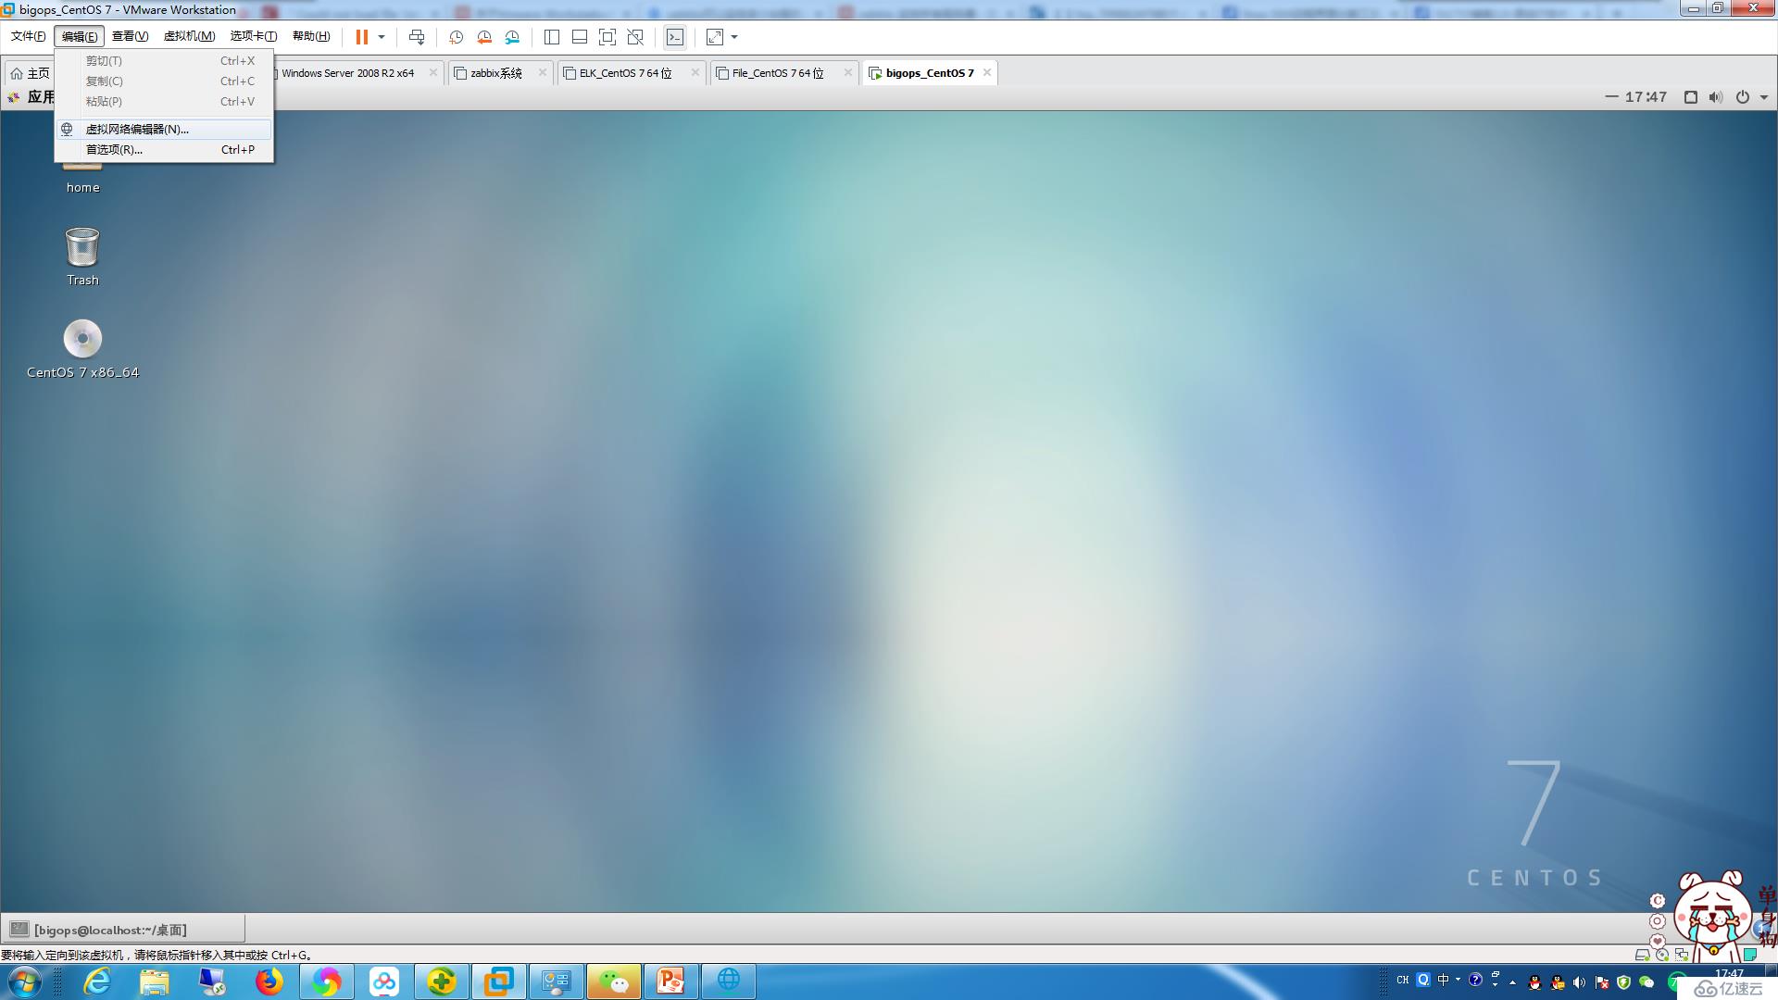Viewport: 1778px width, 1000px height.
Task: Click the Snapshot manager icon
Action: coord(512,37)
